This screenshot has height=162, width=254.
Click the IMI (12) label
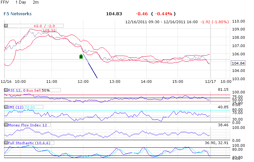16,107
